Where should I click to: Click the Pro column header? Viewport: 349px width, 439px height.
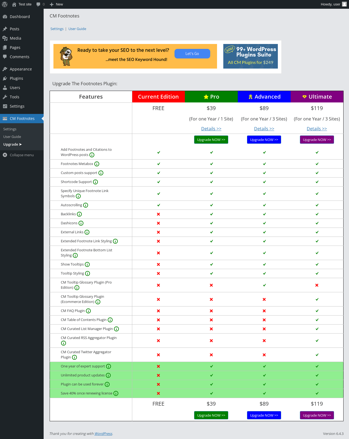211,97
